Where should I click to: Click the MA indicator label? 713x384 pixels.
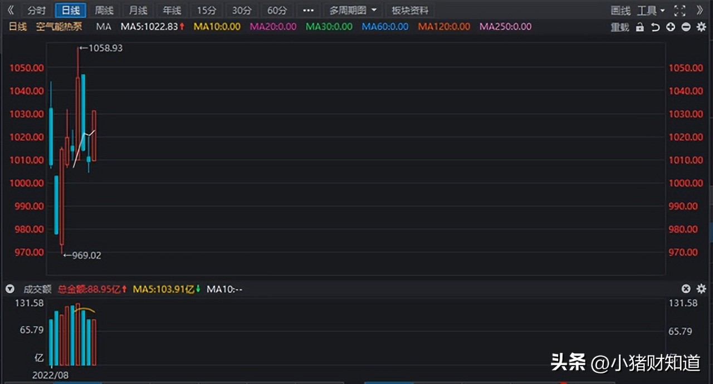103,27
